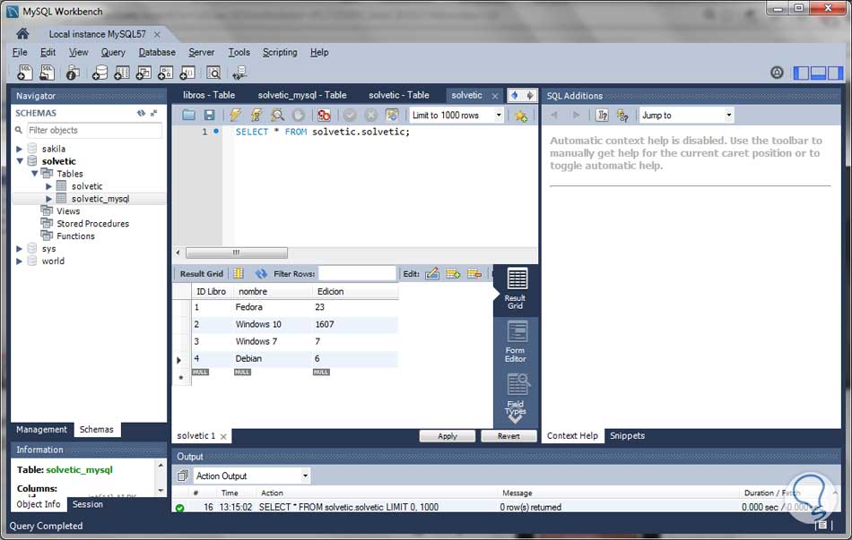This screenshot has width=852, height=540.
Task: Click the Filter objects search field
Action: coord(94,130)
